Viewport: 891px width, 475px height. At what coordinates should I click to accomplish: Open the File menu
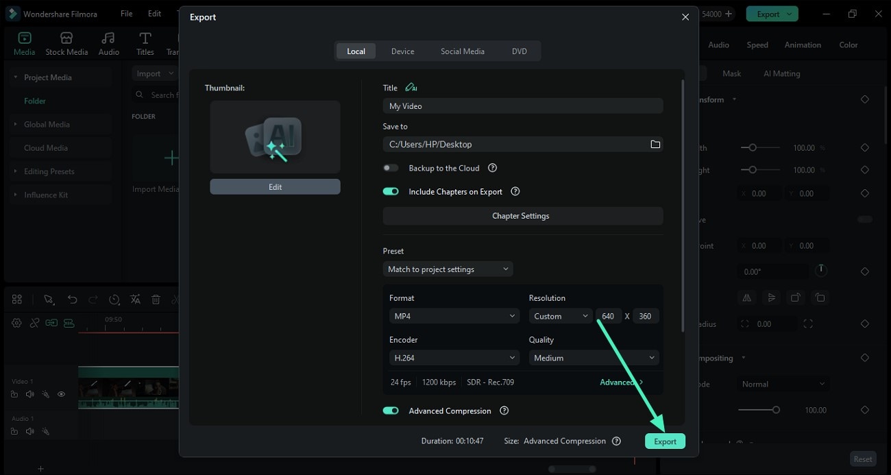click(127, 14)
